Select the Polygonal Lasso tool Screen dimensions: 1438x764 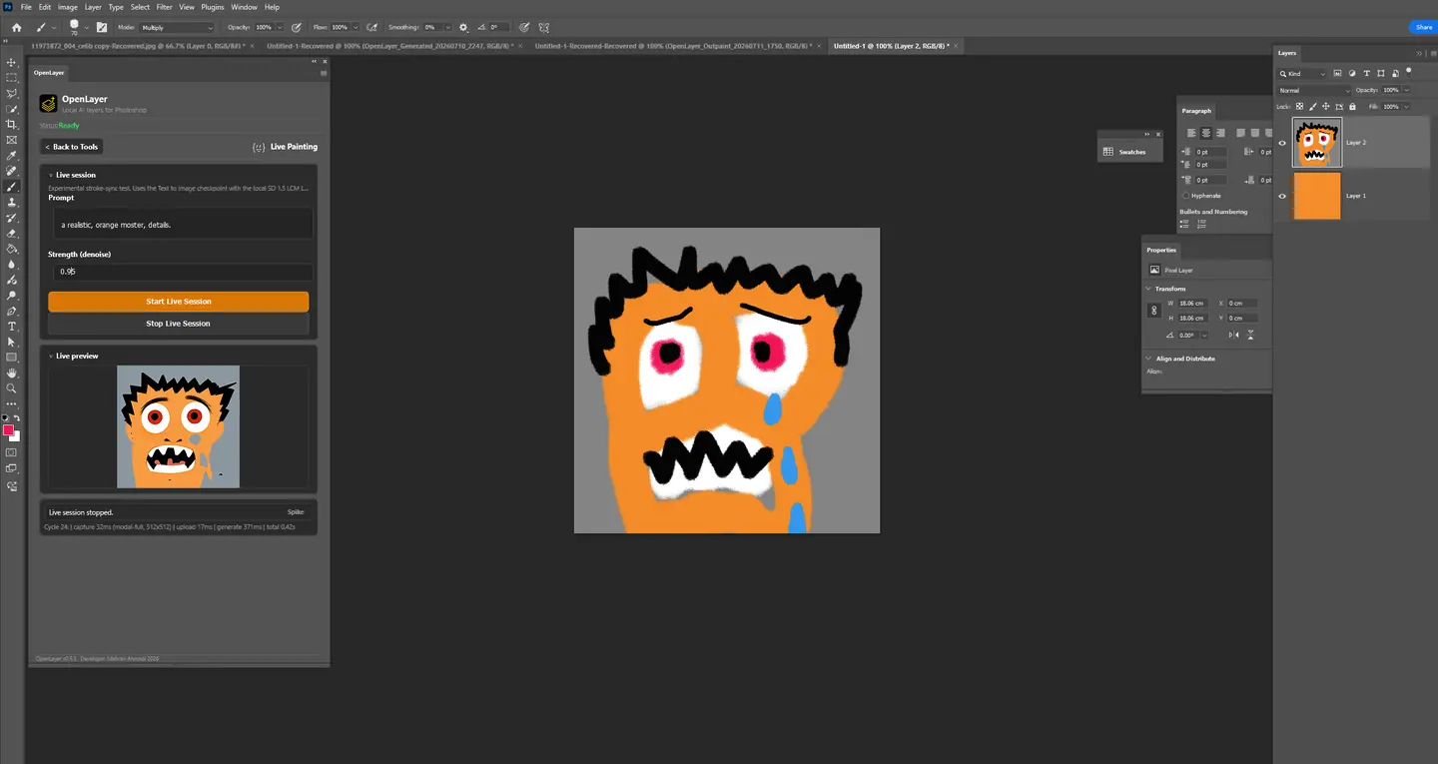click(x=12, y=93)
